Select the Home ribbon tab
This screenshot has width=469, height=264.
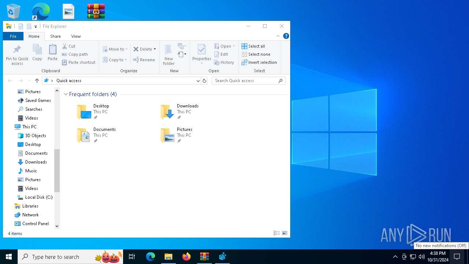click(34, 36)
